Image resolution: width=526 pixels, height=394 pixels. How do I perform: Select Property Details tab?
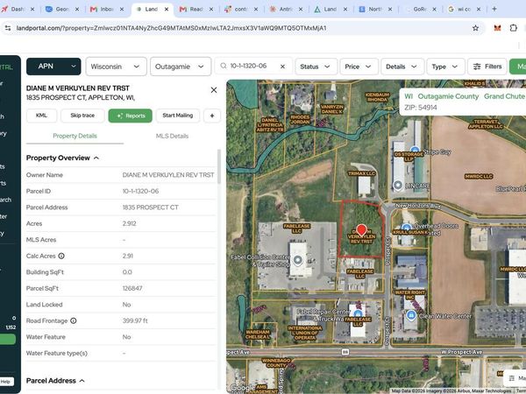[x=75, y=136]
